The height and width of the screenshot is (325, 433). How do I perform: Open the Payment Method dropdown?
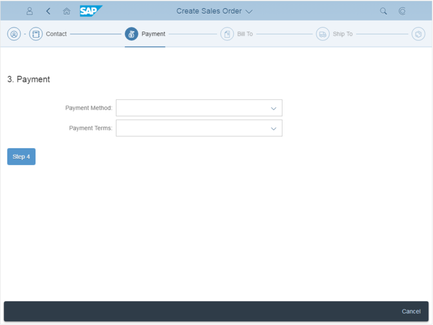273,108
